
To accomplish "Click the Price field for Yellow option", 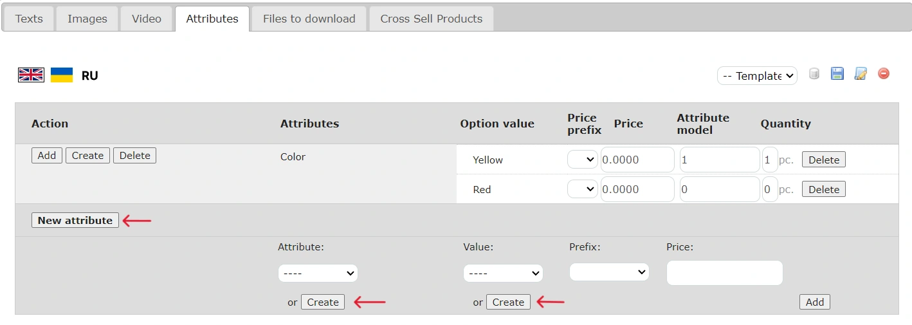I will 637,160.
